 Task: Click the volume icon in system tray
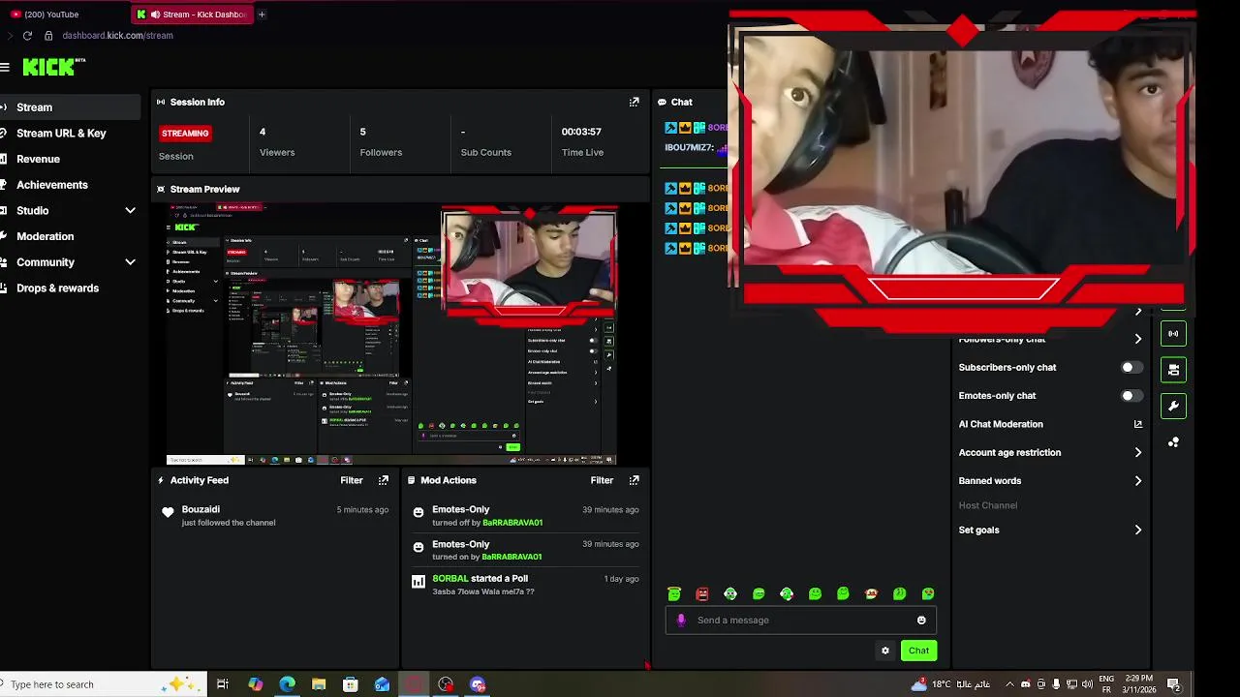click(1087, 684)
